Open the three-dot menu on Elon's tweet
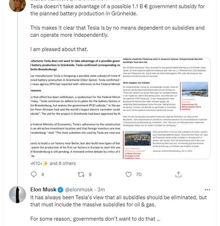The image size is (220, 226). point(207,190)
